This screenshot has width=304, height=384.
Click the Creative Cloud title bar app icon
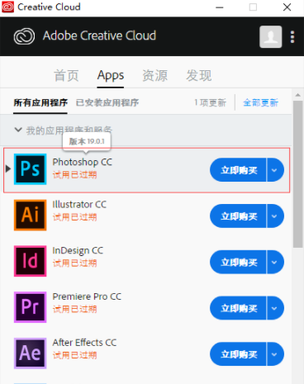(7, 7)
